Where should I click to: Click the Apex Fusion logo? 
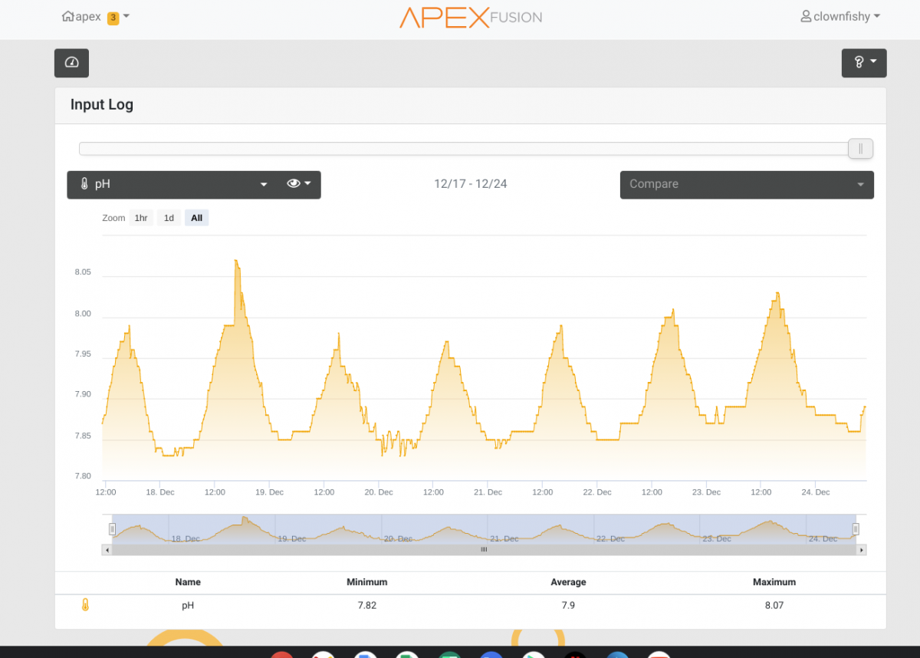(471, 18)
